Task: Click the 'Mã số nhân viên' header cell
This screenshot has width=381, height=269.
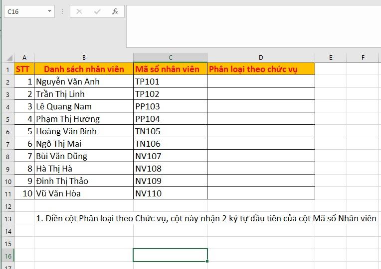Action: [x=170, y=69]
